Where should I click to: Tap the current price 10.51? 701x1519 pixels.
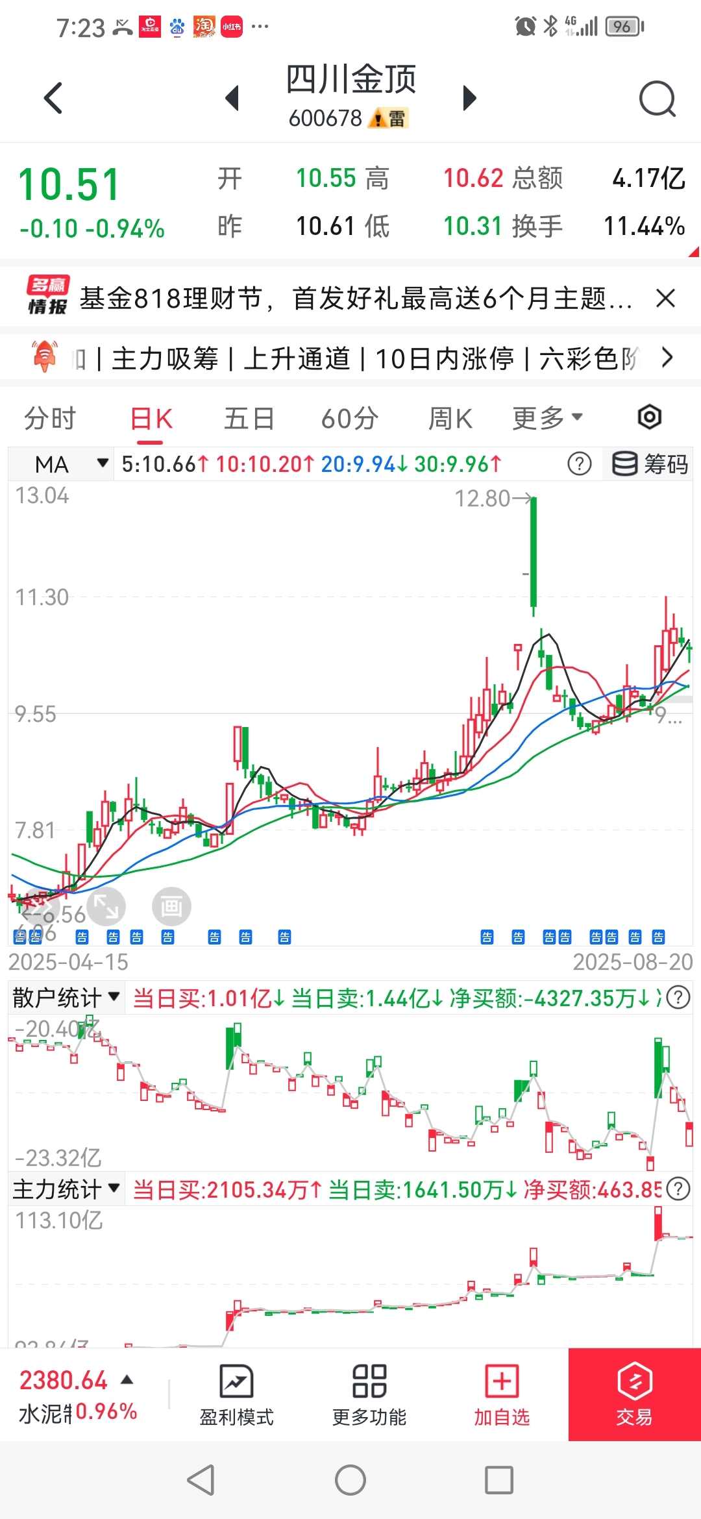(69, 184)
